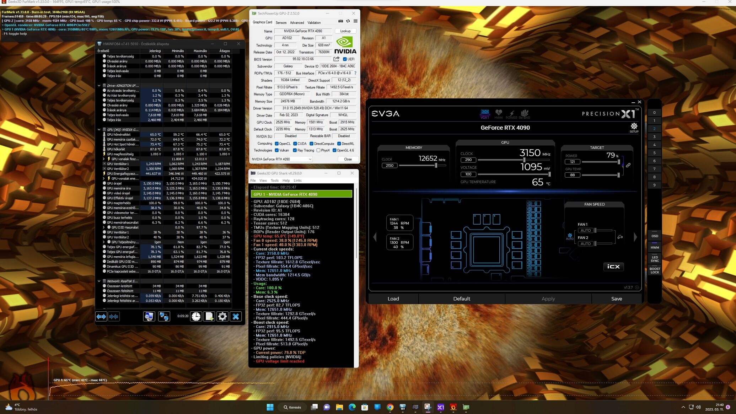This screenshot has width=736, height=414.
Task: Click the fan sync link icon
Action: pos(620,237)
